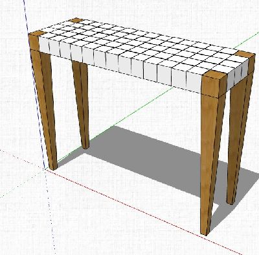Click the front-left wooden corner cap on top
The height and width of the screenshot is (255, 259).
[x=37, y=34]
